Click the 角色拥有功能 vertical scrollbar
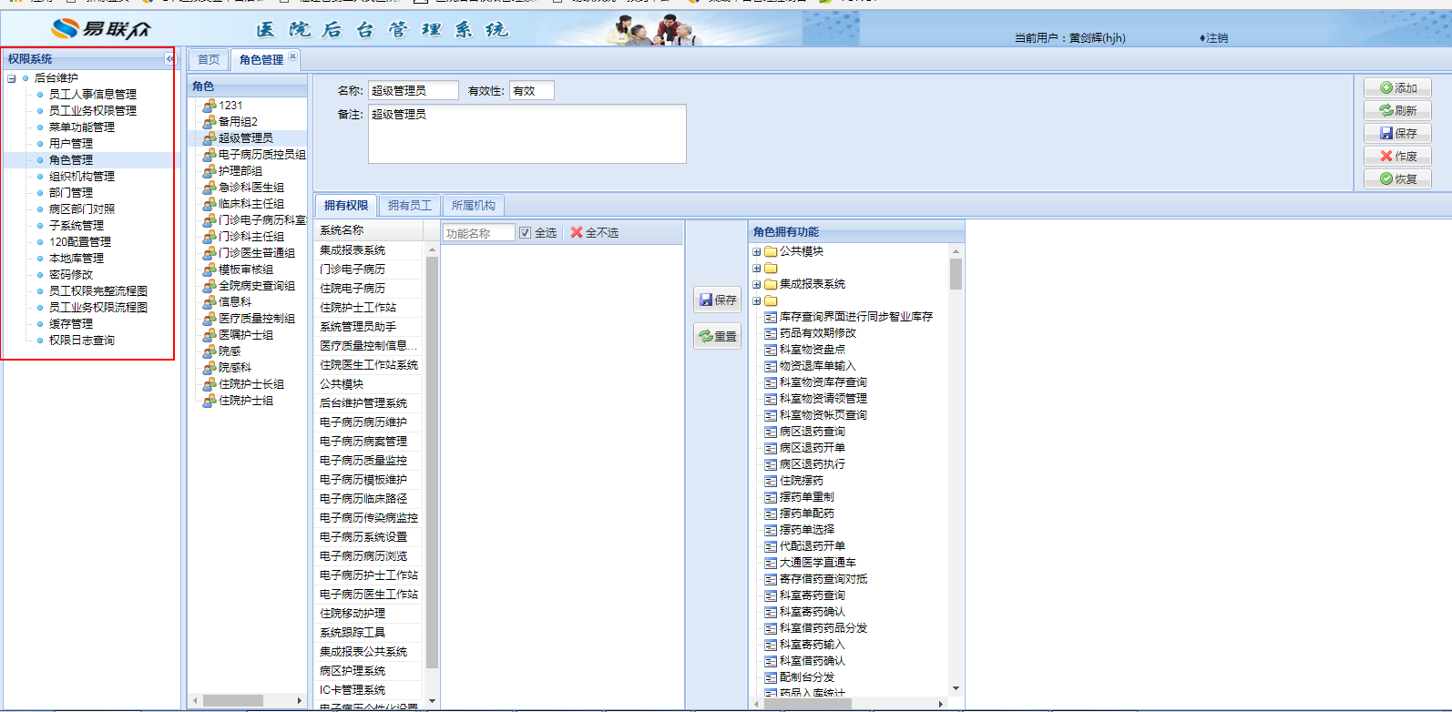The height and width of the screenshot is (712, 1452). coord(956,273)
